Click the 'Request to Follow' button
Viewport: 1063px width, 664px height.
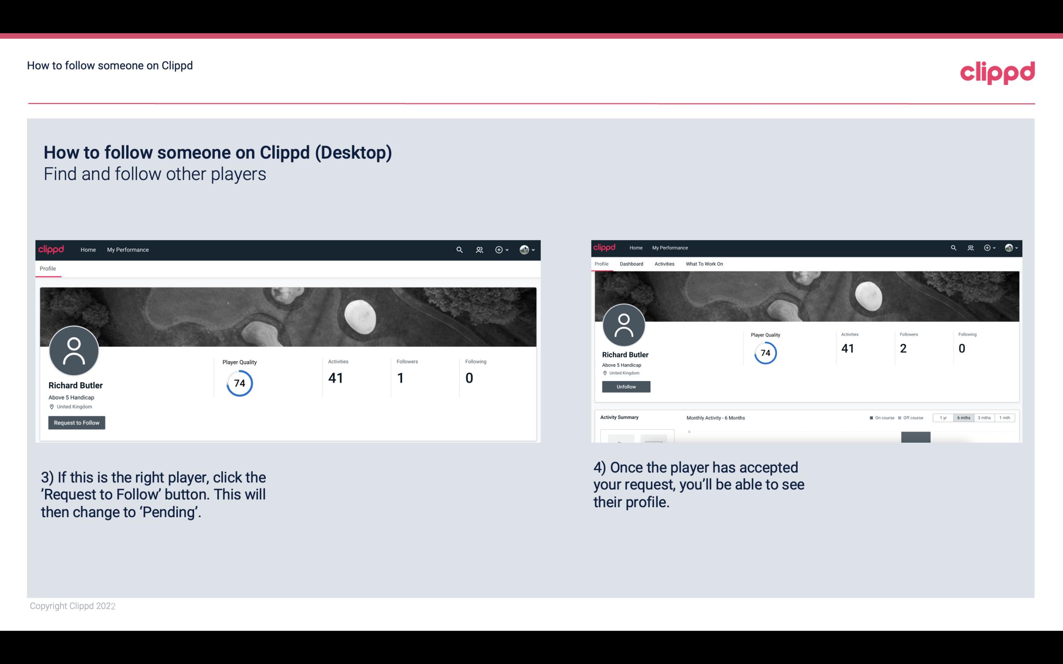pyautogui.click(x=77, y=422)
